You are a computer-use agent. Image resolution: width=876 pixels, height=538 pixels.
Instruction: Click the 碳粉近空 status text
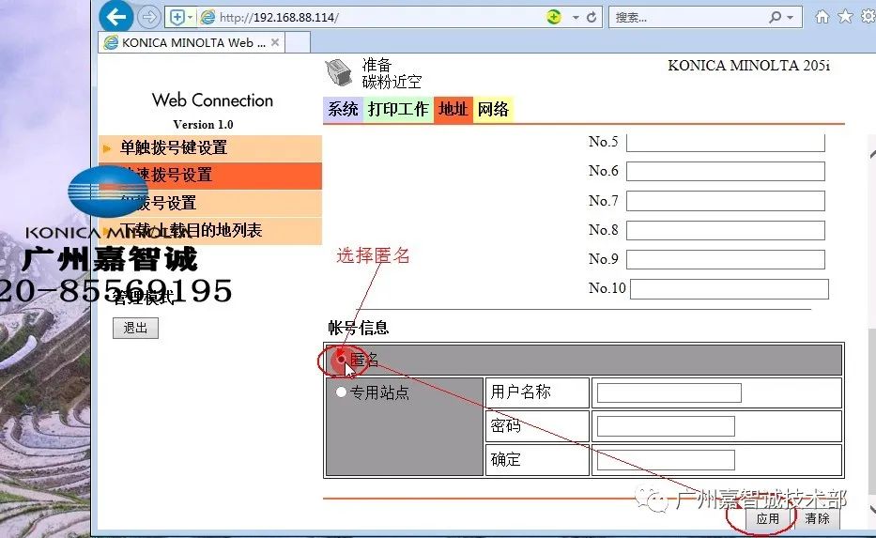(392, 82)
